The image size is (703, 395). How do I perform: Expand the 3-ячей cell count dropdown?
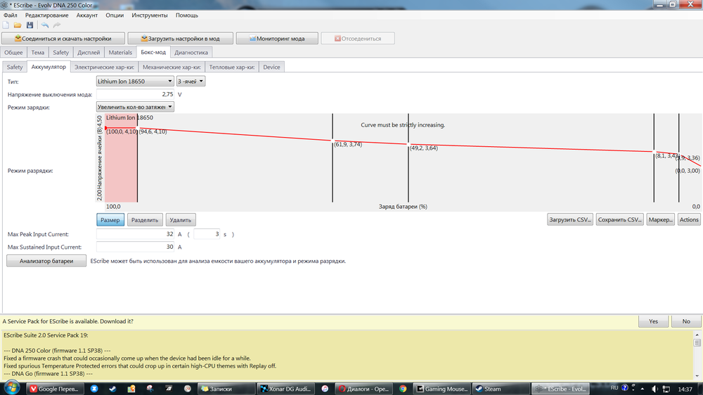point(191,81)
